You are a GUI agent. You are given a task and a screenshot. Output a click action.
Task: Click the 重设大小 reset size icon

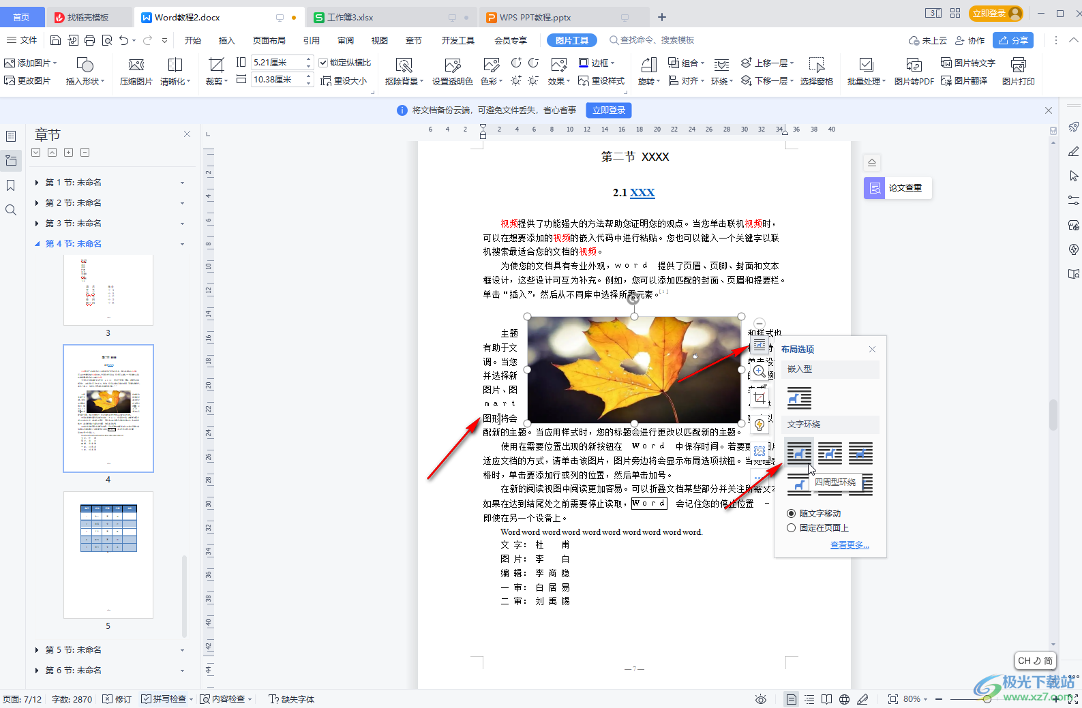344,80
